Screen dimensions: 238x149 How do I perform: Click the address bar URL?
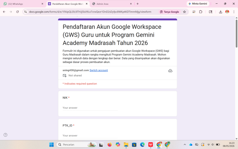click(90, 12)
